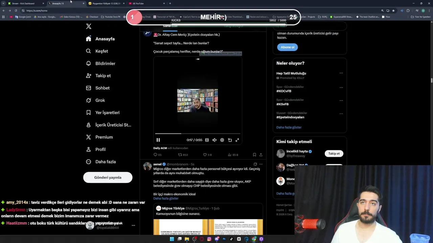433x243 pixels.
Task: Open a new browser tab
Action: [170, 3]
